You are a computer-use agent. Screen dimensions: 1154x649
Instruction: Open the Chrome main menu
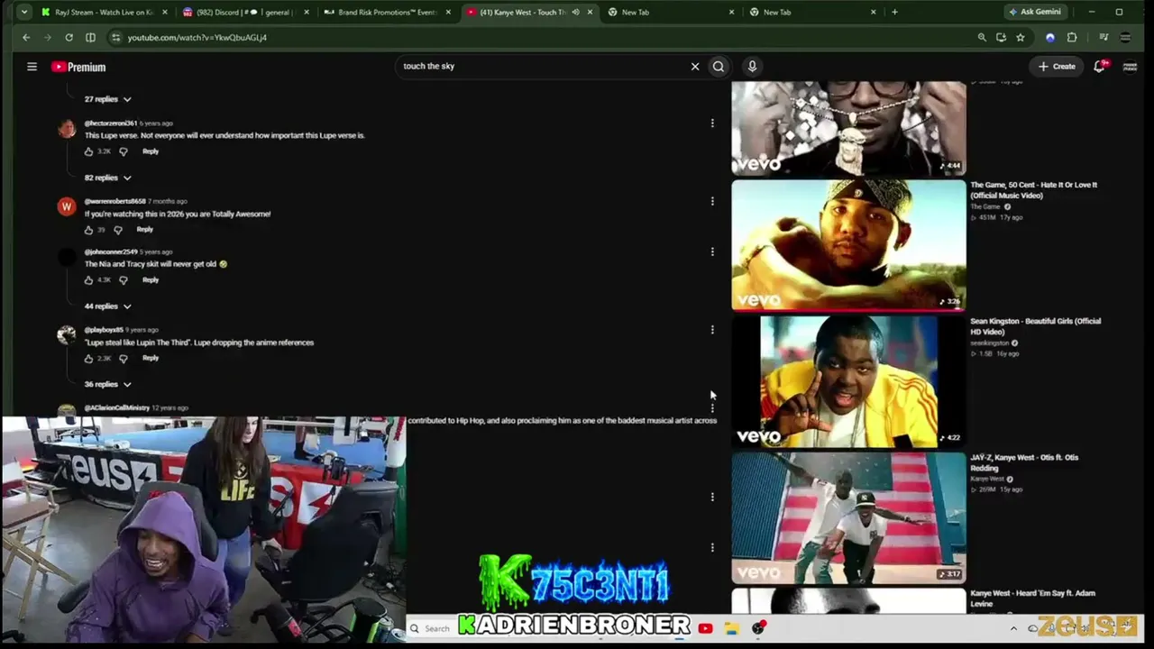click(1125, 38)
